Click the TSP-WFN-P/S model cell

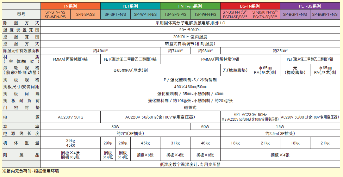(x=205, y=15)
